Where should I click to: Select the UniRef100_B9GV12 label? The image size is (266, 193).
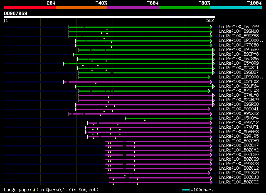pyautogui.click(x=239, y=123)
